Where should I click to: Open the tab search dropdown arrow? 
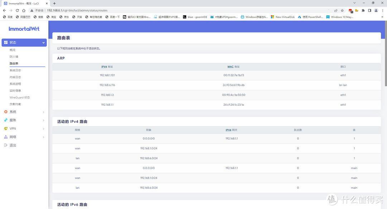point(354,3)
